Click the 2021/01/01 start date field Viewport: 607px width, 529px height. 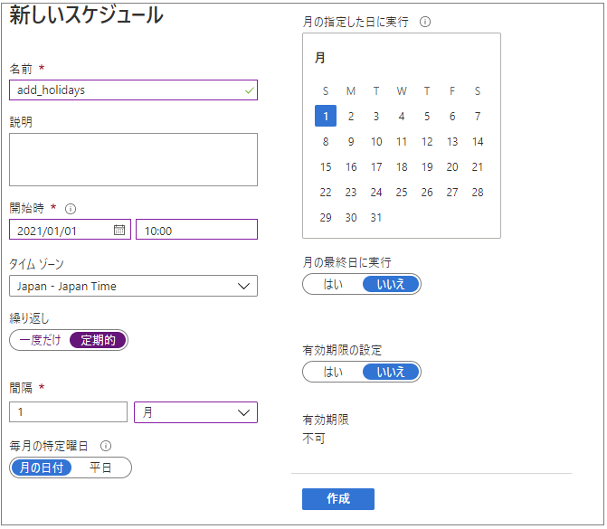(x=70, y=230)
